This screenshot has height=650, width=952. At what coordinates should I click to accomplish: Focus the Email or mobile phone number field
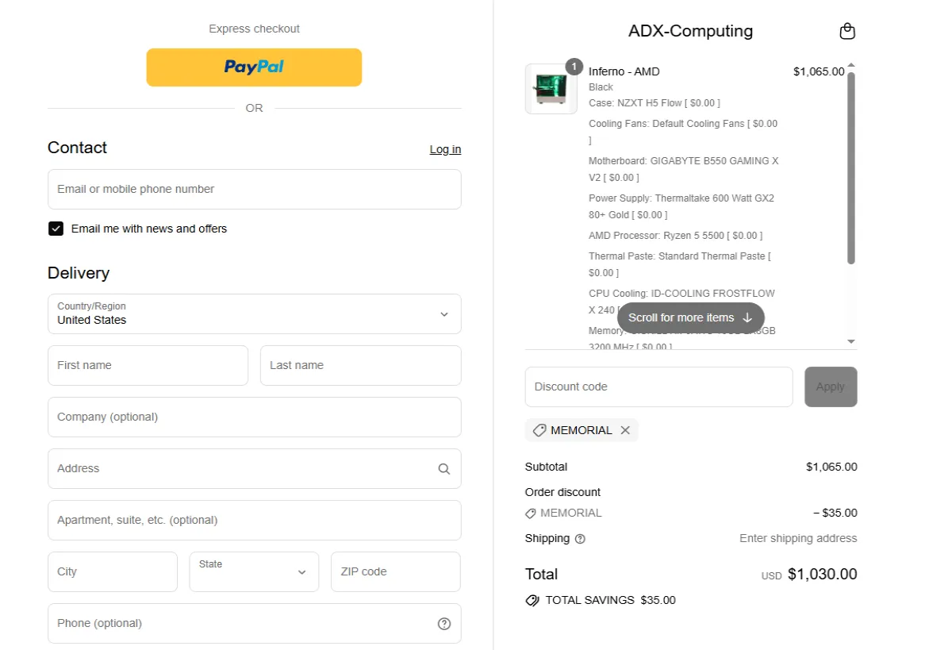(254, 189)
